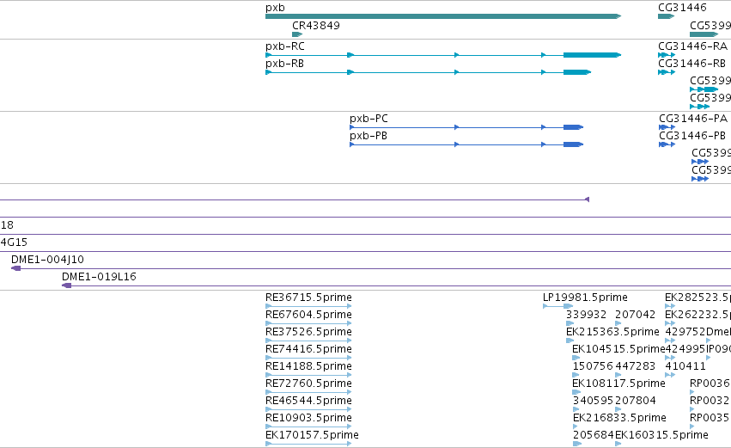Select the 150756 feature label
Viewport: 731px width, 448px height.
(x=593, y=366)
